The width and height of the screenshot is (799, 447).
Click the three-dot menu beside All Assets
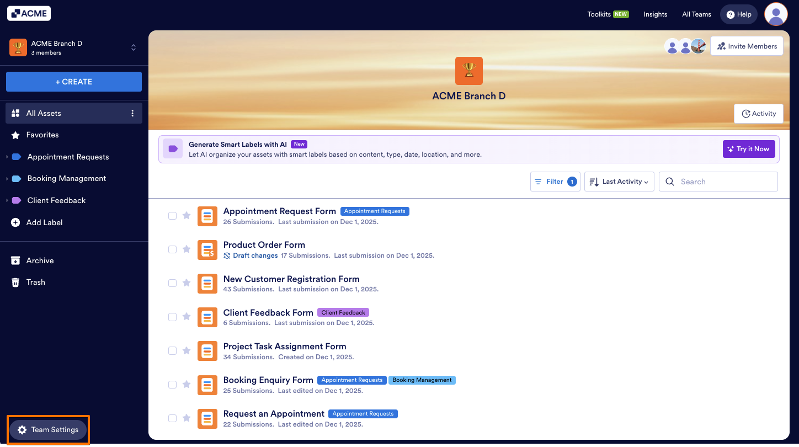(x=132, y=113)
